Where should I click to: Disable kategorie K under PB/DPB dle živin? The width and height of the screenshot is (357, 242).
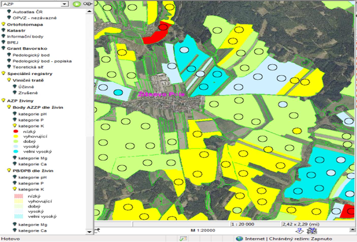pos(14,189)
